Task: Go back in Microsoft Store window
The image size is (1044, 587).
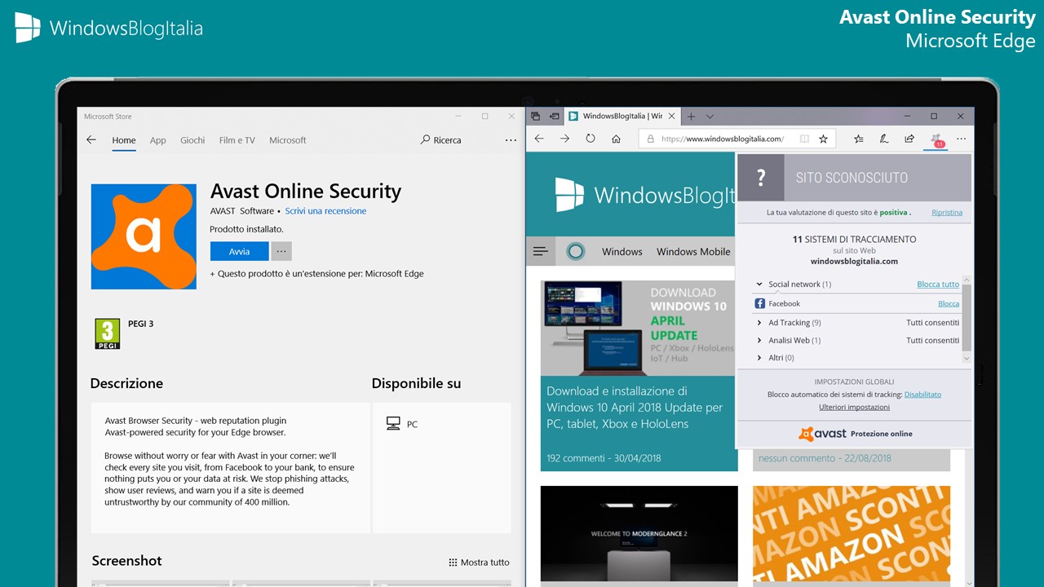Action: (91, 140)
